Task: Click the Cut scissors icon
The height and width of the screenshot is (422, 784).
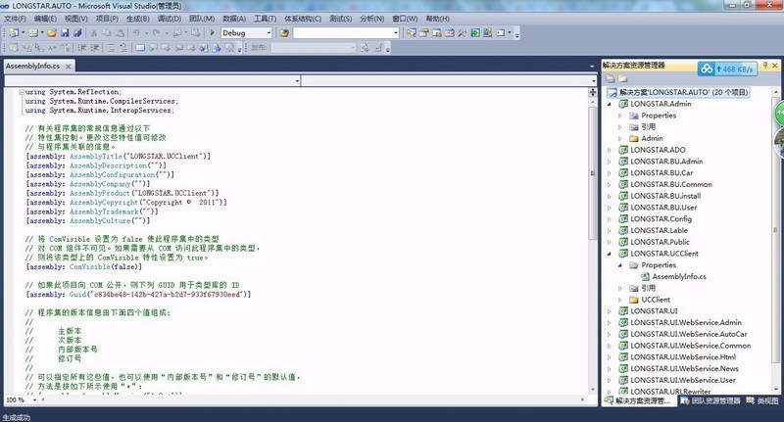Action: [93, 33]
